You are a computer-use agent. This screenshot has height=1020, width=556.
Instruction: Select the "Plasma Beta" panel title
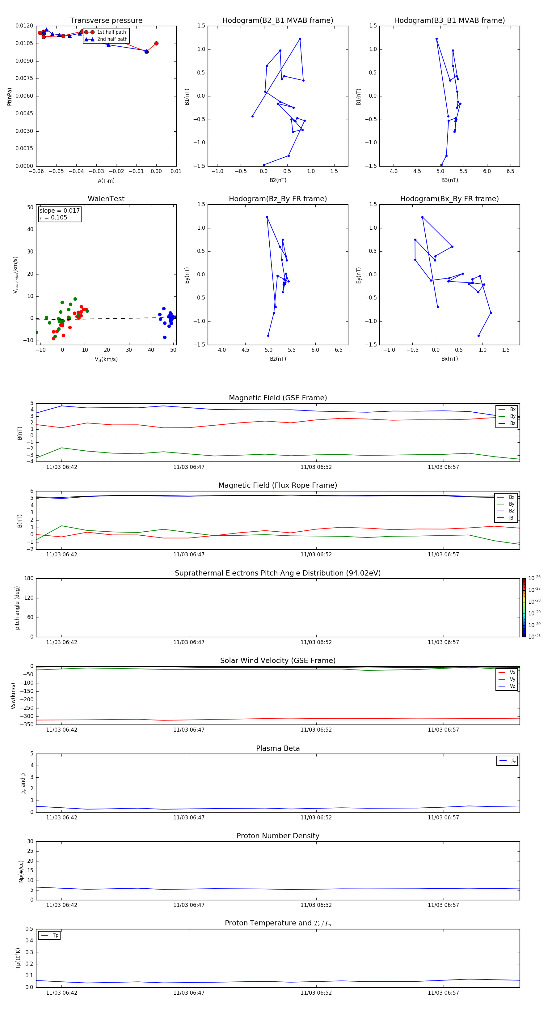[x=278, y=749]
